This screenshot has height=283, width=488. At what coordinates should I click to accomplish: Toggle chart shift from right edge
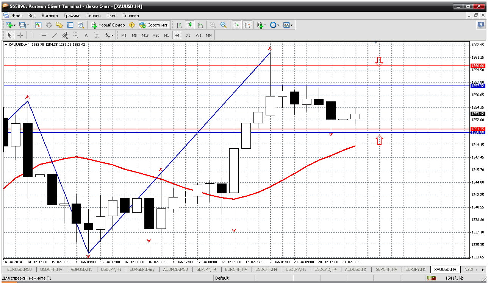247,25
